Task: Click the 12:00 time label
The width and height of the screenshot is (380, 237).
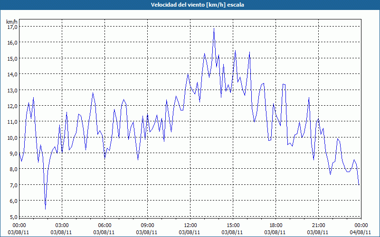Action: pyautogui.click(x=190, y=225)
